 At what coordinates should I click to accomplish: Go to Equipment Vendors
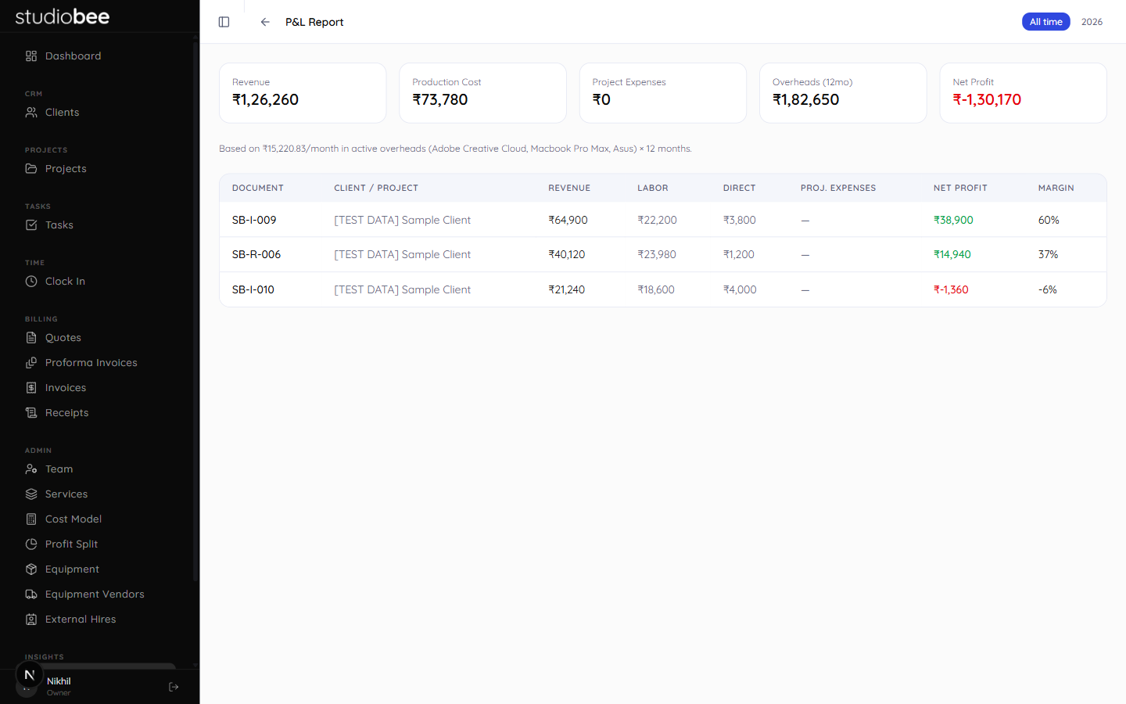coord(95,594)
